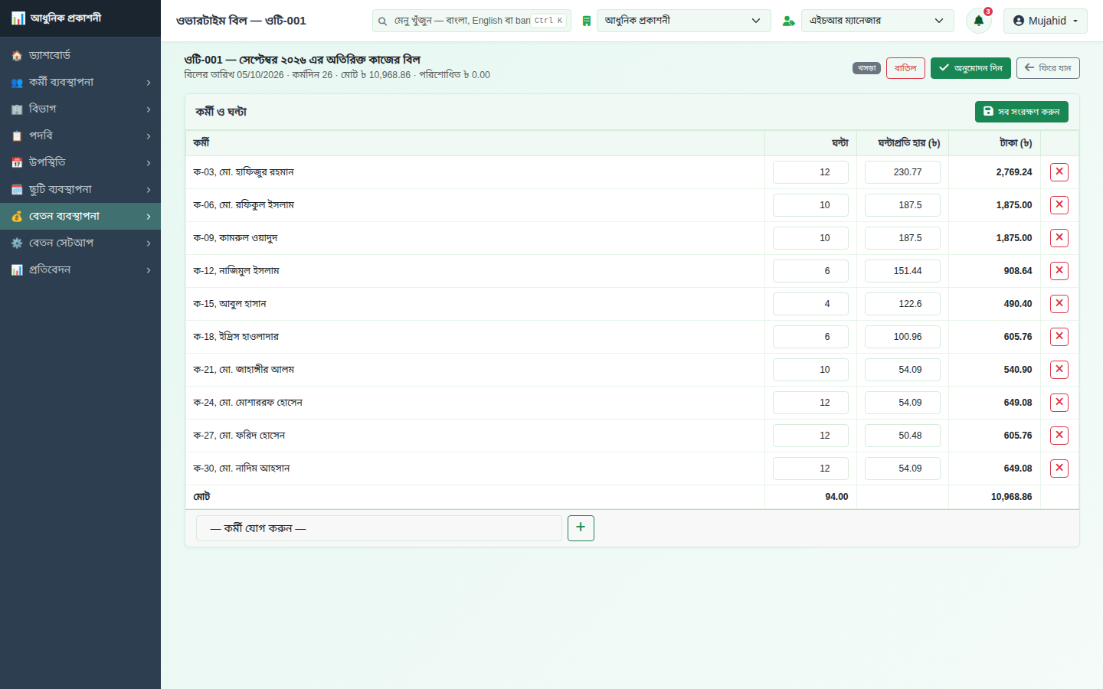
Task: Expand the পদবি sidebar menu
Action: 80,136
